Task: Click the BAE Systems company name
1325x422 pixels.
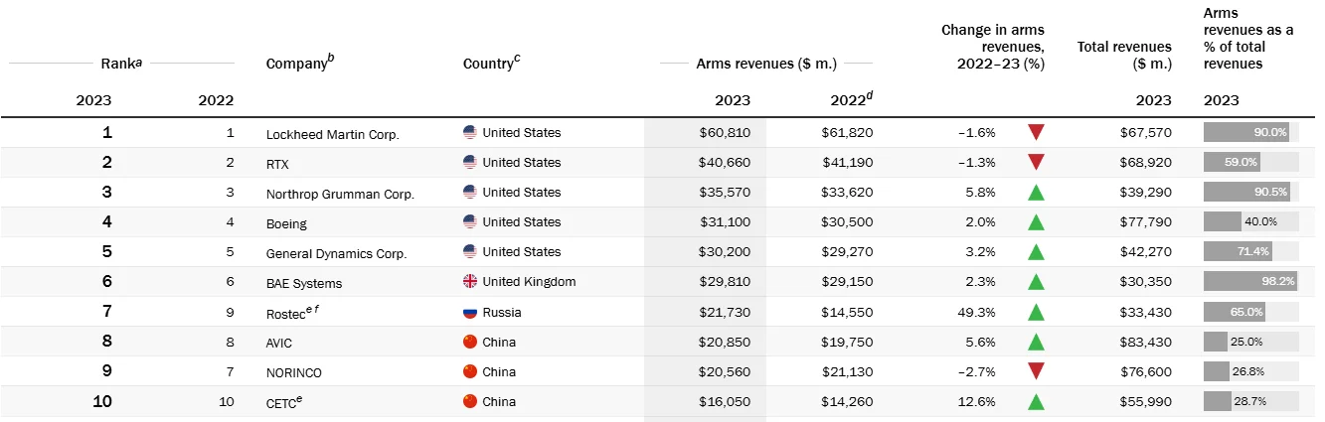Action: pos(304,283)
